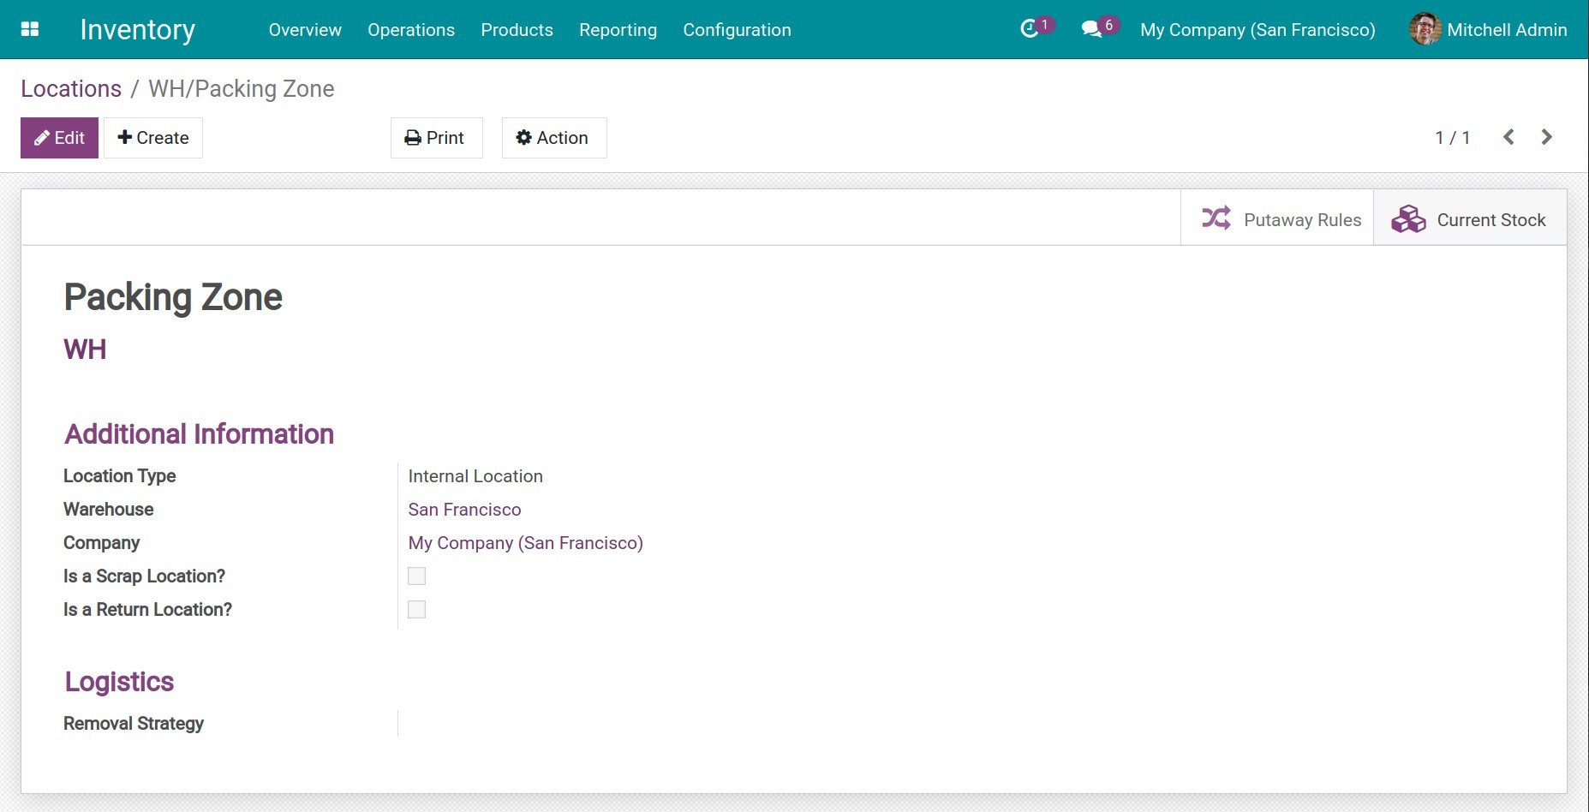Expand the Print dropdown

436,138
